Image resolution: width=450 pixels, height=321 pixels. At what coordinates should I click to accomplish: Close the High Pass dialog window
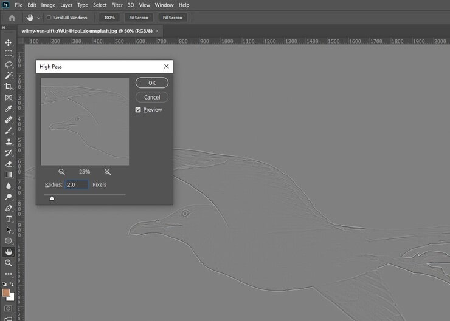pos(167,66)
